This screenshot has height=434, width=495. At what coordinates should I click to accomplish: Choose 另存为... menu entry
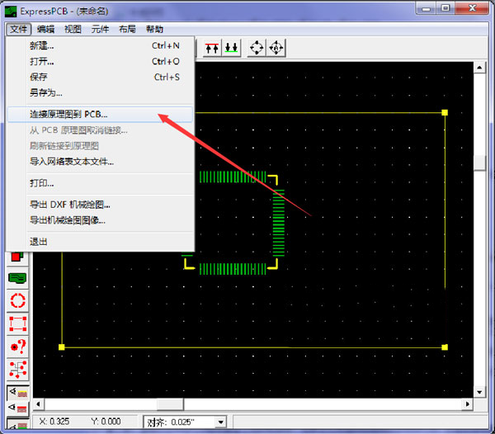(x=100, y=92)
